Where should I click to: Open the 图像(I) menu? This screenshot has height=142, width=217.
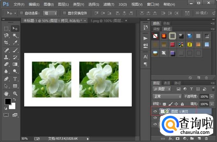[x=49, y=4]
